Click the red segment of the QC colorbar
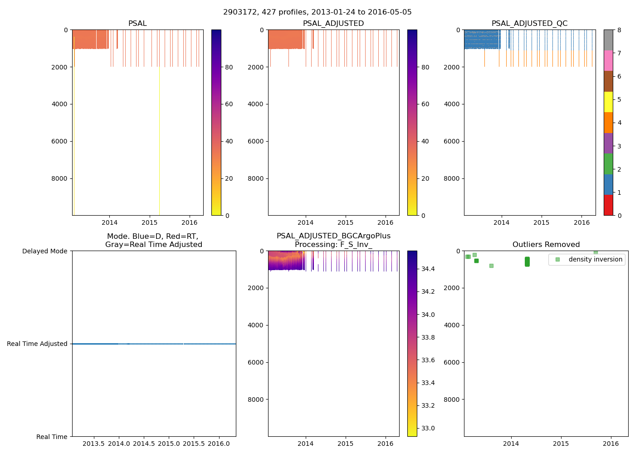Screen dimensions: 635x454 [x=608, y=205]
